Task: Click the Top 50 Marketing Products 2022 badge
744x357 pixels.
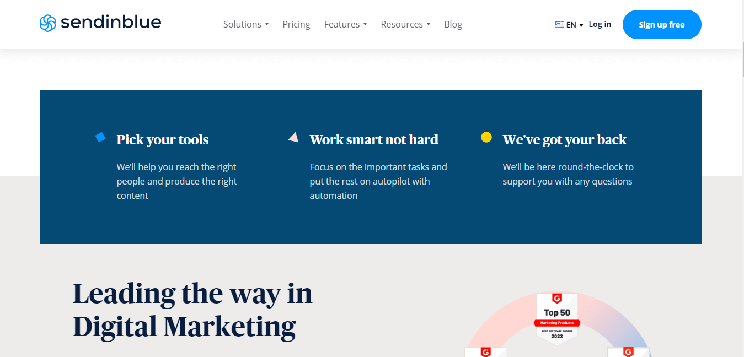Action: coord(557,320)
